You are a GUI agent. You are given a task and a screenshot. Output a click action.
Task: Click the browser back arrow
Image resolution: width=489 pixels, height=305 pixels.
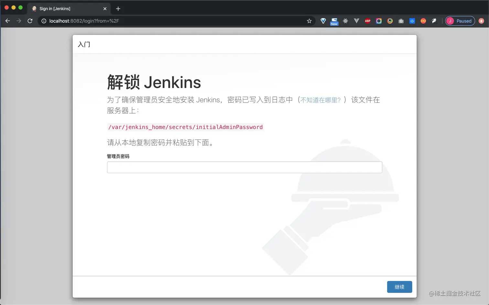coord(8,21)
